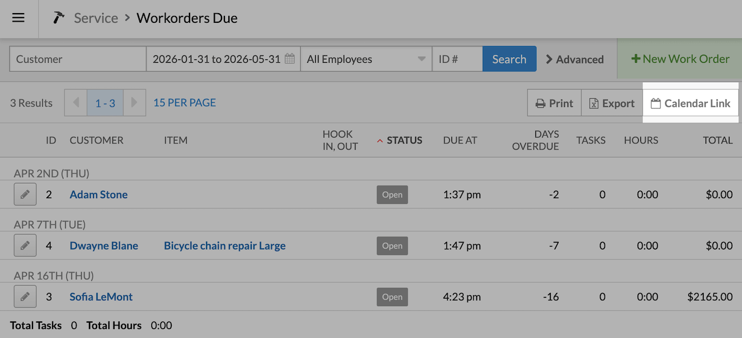The height and width of the screenshot is (338, 742).
Task: Select Workorders Due in the breadcrumb
Action: [x=187, y=18]
